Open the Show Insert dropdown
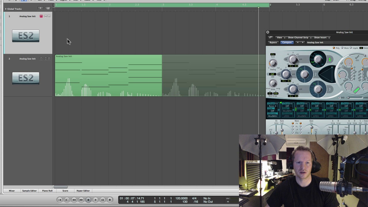Viewport: 368px width, 207px height. click(322, 37)
